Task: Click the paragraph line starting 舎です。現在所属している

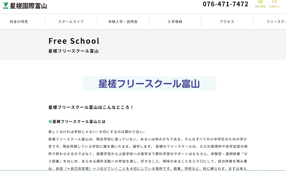Action: tap(148, 147)
